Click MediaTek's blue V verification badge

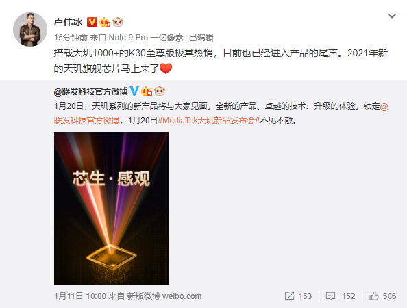tap(134, 91)
